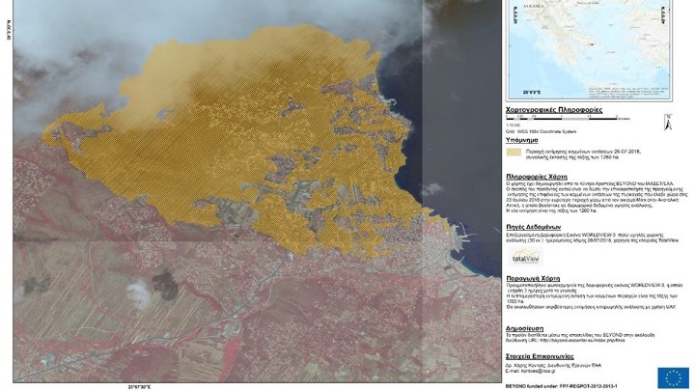
Task: Select the Πηγές Δεδομένων heading
Action: click(x=538, y=222)
